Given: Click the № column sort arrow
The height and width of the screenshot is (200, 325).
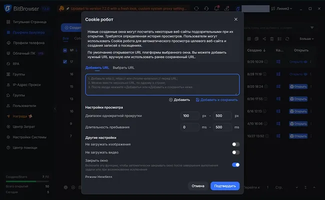Looking at the screenshot, I should (76, 50).
